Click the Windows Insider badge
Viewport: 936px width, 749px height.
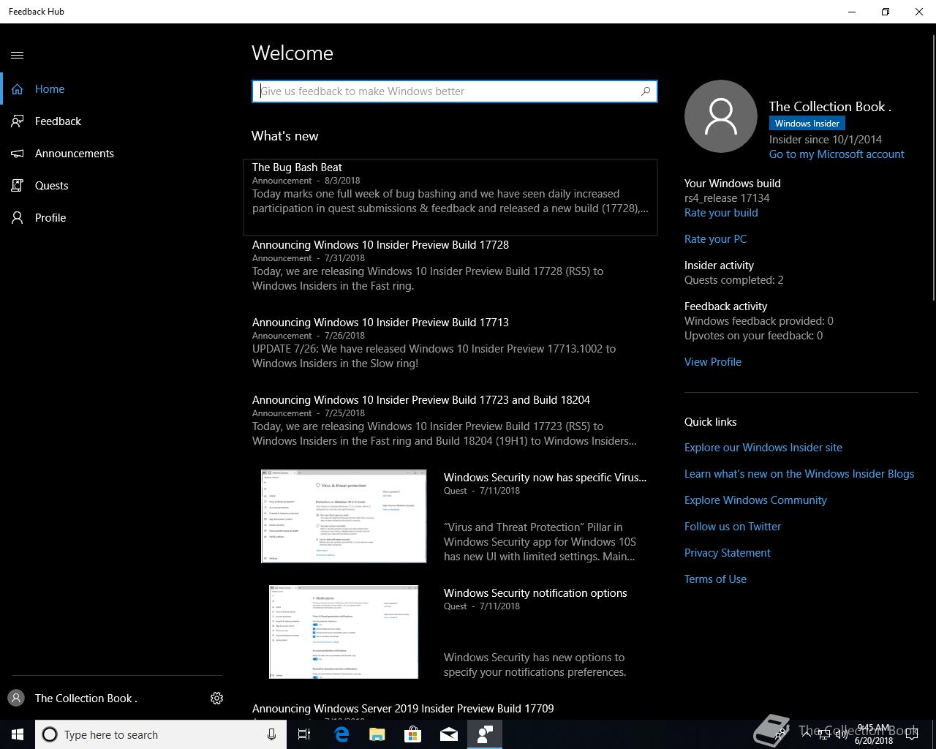[807, 124]
